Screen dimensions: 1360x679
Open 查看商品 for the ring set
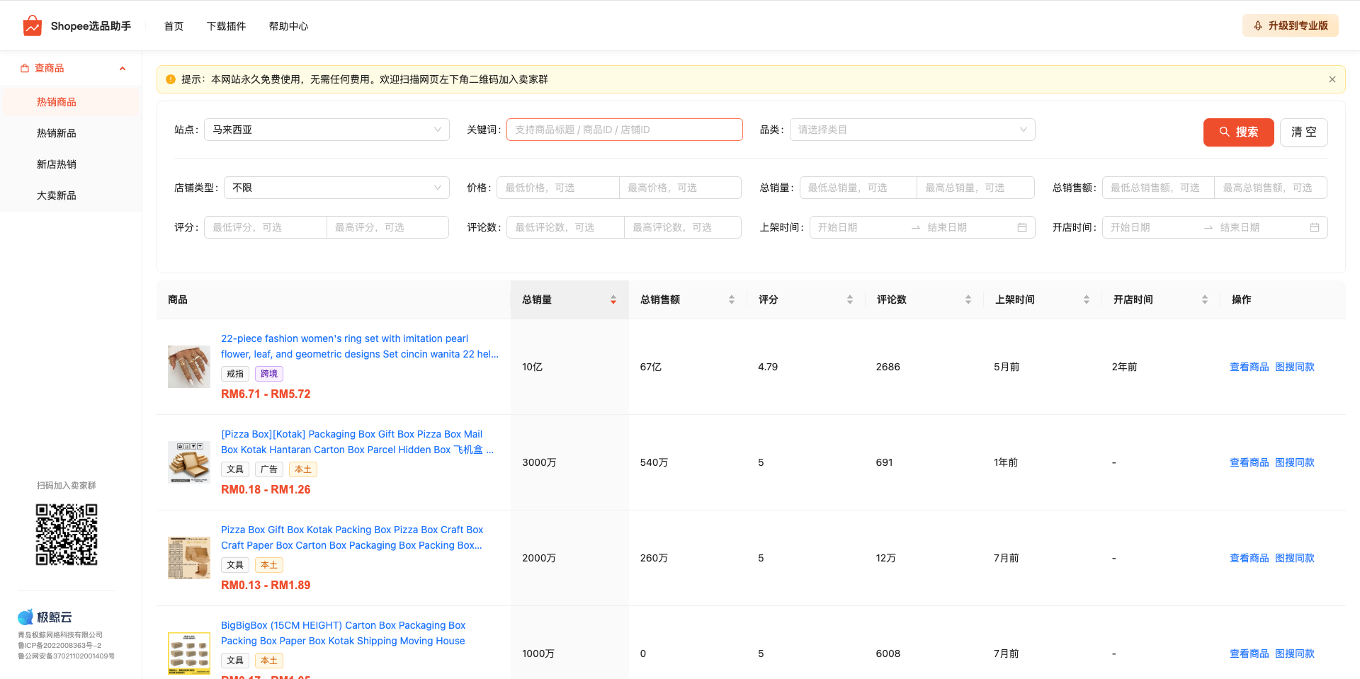click(1249, 367)
